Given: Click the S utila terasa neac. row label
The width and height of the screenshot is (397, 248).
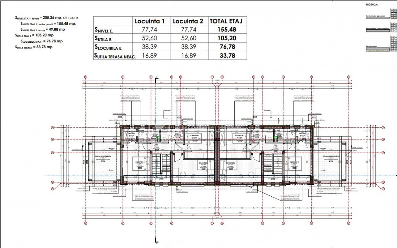Looking at the screenshot, I should [x=115, y=56].
